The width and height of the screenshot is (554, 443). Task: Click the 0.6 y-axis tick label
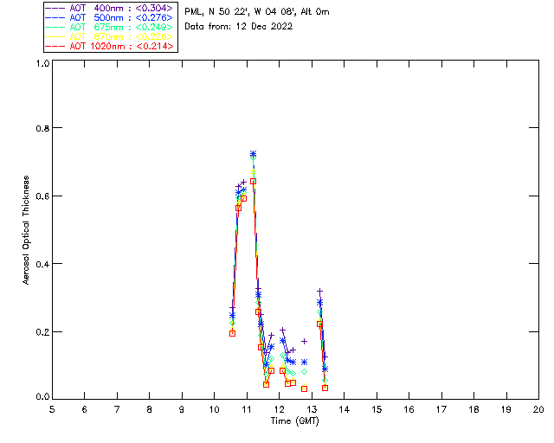(42, 196)
